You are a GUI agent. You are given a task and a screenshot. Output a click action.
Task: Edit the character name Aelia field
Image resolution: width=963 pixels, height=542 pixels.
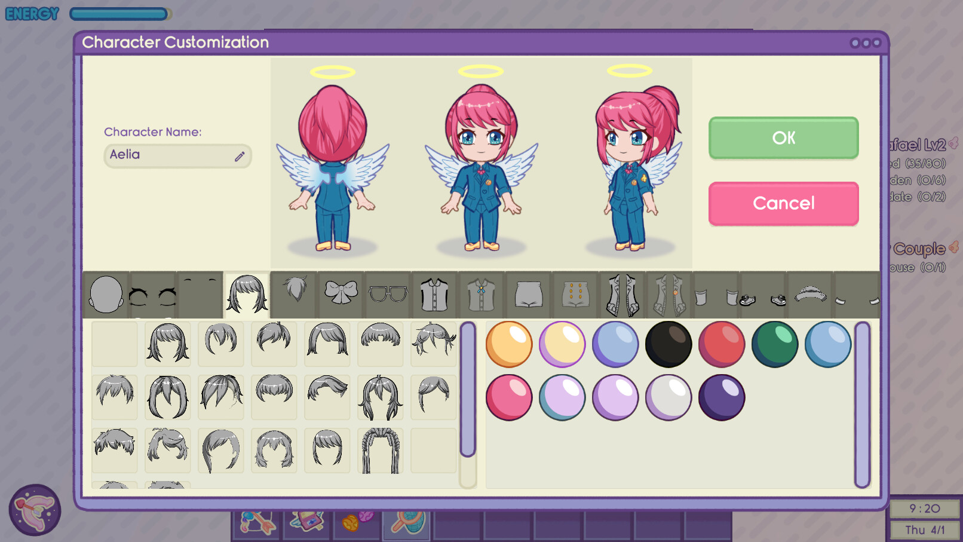click(x=177, y=155)
